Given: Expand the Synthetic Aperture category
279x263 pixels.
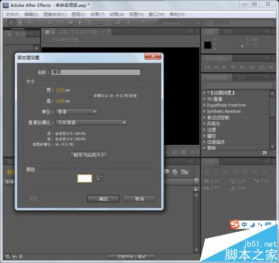Looking at the screenshot, I should 204,111.
